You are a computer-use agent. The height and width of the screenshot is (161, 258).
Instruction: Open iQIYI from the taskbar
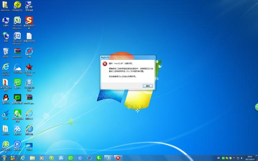point(70,158)
